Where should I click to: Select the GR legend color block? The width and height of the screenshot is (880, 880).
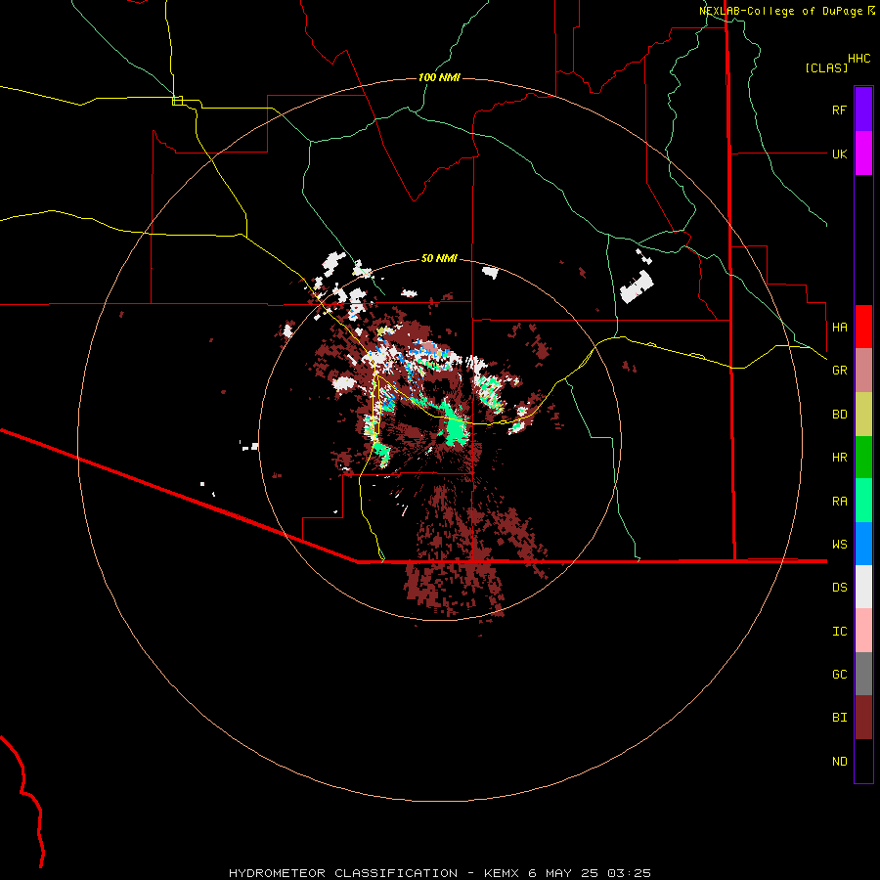click(863, 371)
